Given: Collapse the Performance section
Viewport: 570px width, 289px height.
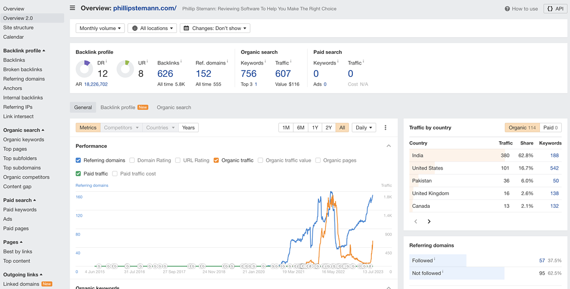Looking at the screenshot, I should [389, 146].
